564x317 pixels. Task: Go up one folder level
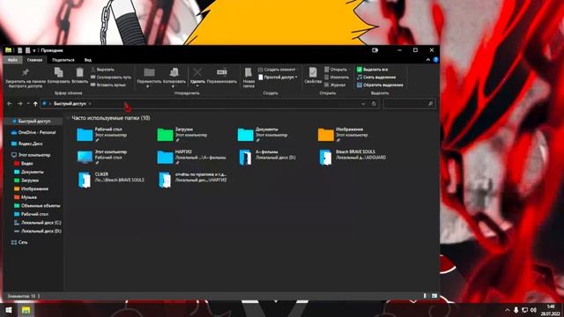[x=35, y=104]
